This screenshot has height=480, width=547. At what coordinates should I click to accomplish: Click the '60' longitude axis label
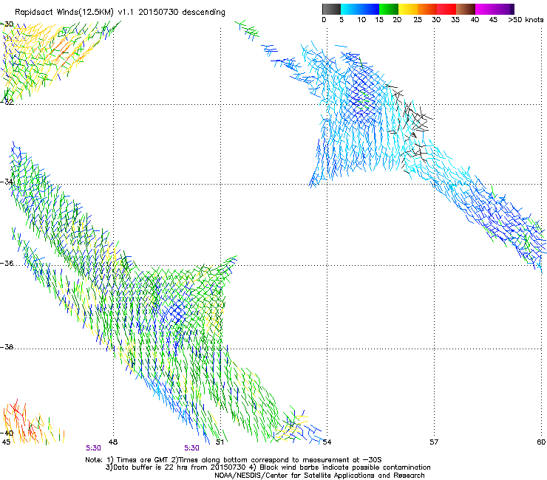pos(541,442)
